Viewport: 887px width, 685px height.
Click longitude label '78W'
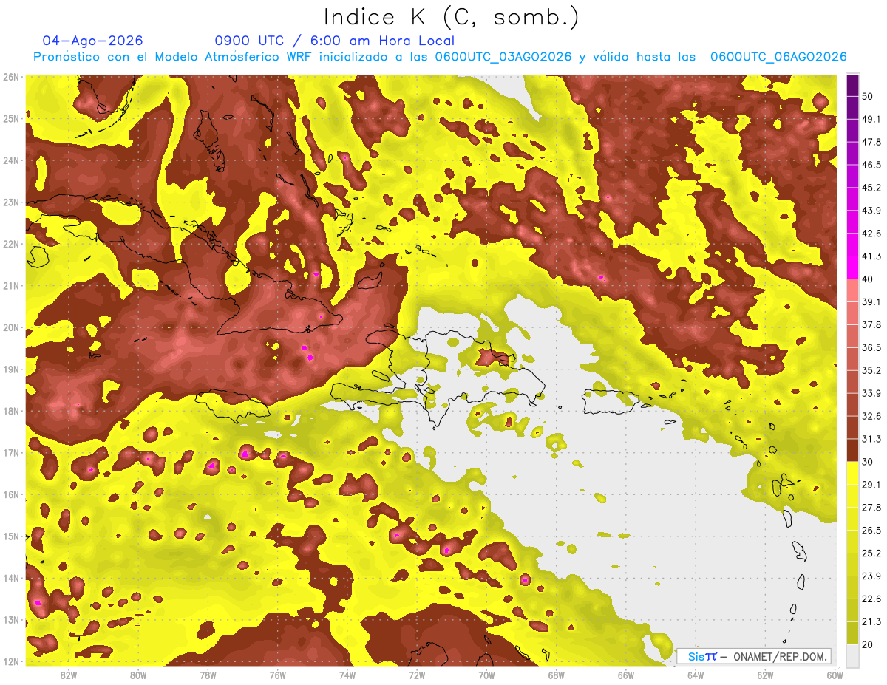tap(208, 675)
